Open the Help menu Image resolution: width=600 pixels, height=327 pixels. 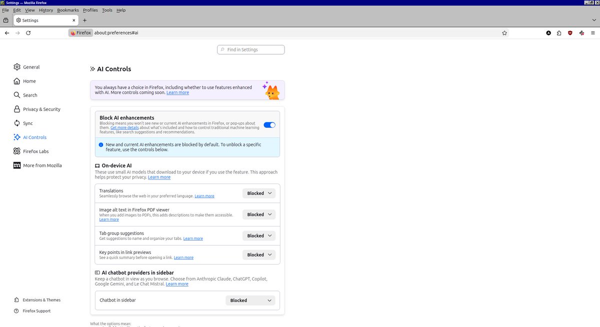121,10
